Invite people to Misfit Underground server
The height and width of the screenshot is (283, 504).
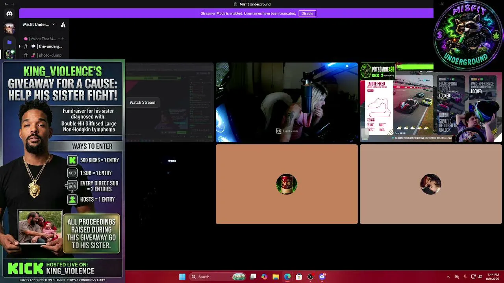pos(63,25)
